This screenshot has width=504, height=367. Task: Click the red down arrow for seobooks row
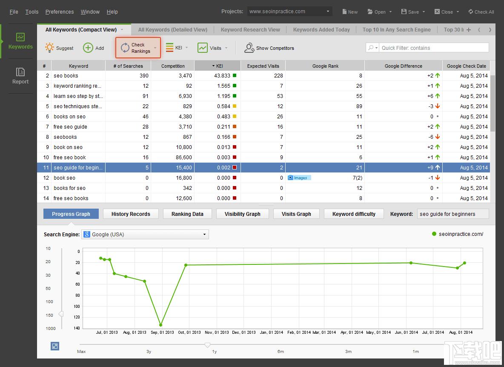pyautogui.click(x=438, y=137)
